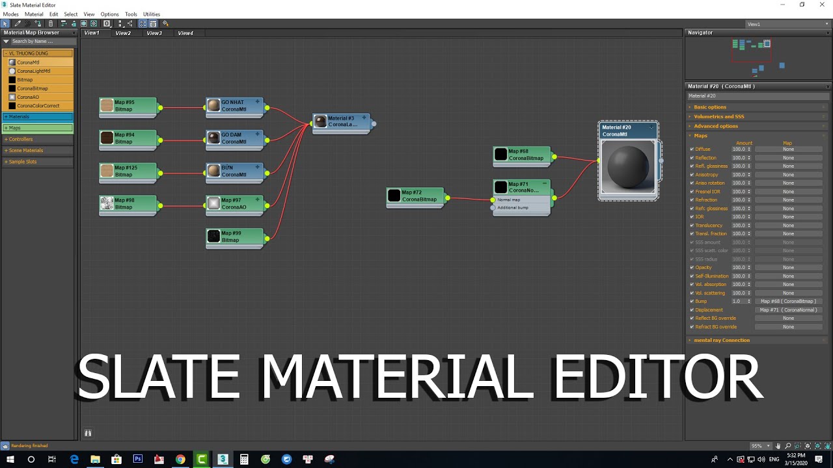
Task: Activate the Pan hand tool
Action: 778,446
